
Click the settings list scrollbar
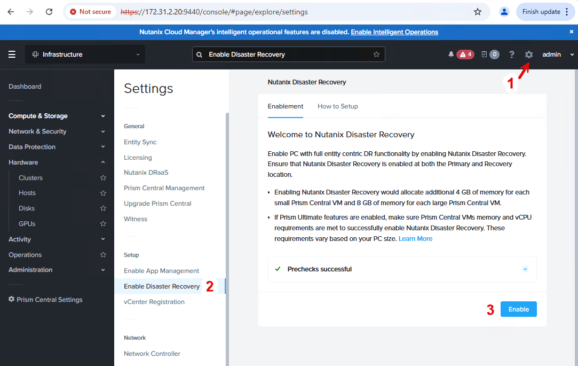227,239
